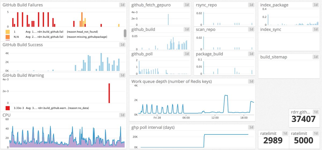The height and width of the screenshot is (150, 322).
Task: Click the GitHub Build Failures title
Action: pyautogui.click(x=23, y=5)
